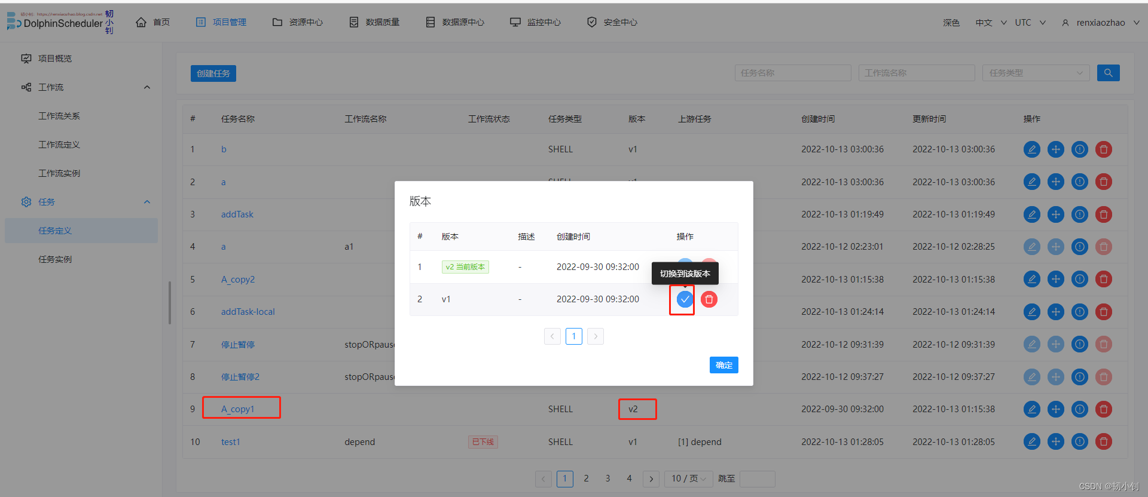
Task: Go to page 4 of the task list
Action: point(630,478)
